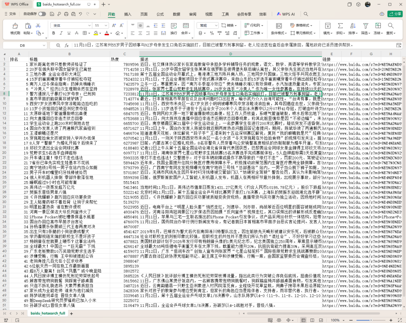Open Conditional Formatting (条件格式)
The width and height of the screenshot is (406, 323).
pos(279,29)
